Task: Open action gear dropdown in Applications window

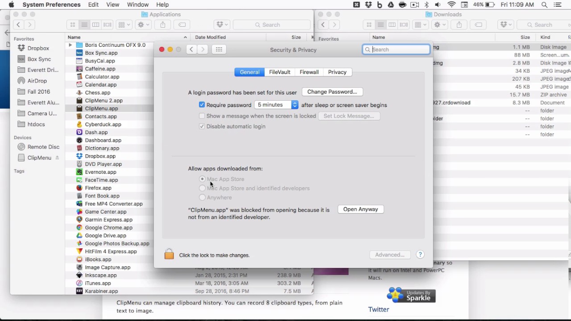Action: tap(144, 25)
